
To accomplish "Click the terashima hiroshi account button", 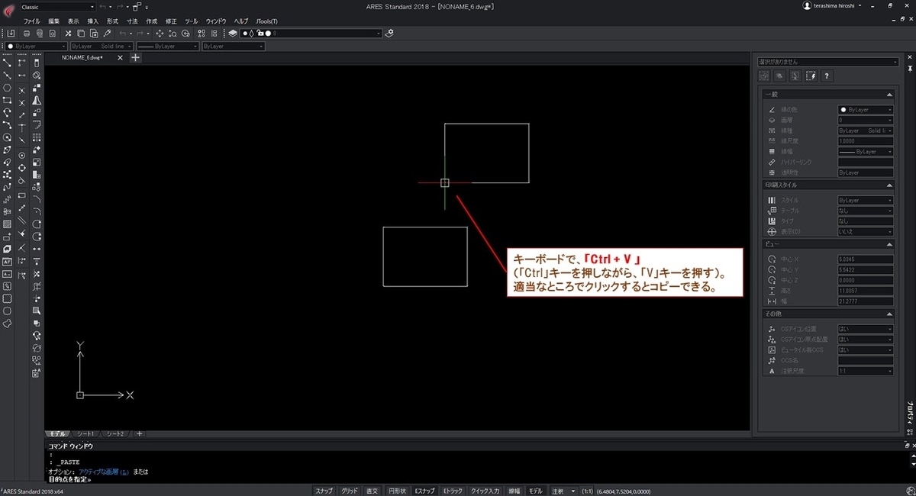I will (x=834, y=5).
